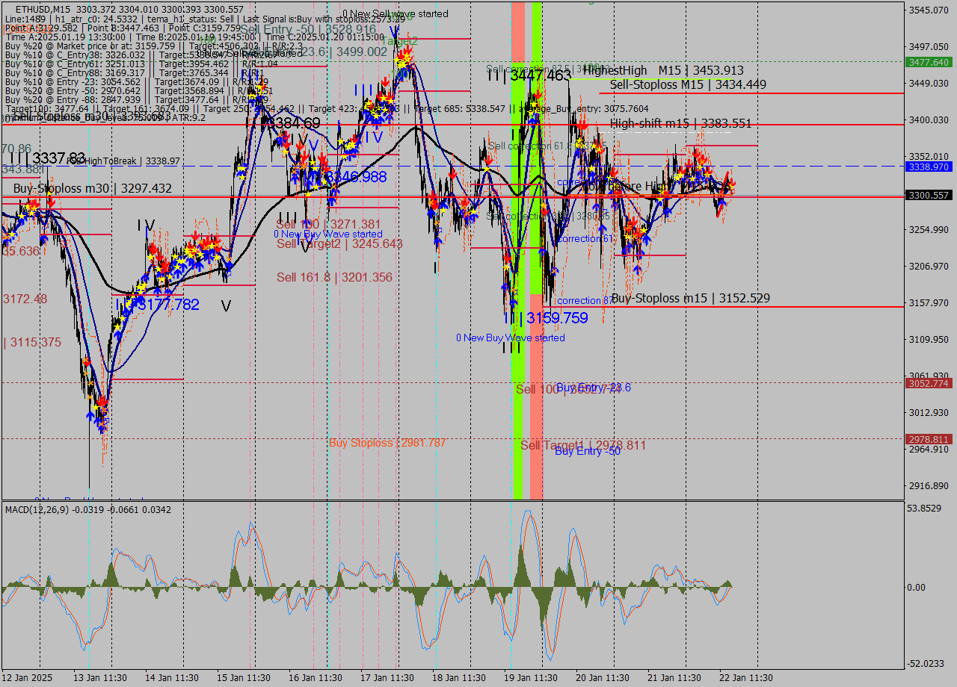Click the Sell Target1 | 2978.811 label
The image size is (957, 687).
[583, 445]
